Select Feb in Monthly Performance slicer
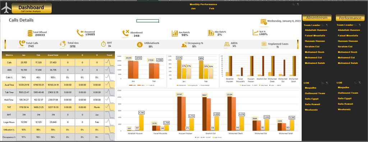 point(212,9)
